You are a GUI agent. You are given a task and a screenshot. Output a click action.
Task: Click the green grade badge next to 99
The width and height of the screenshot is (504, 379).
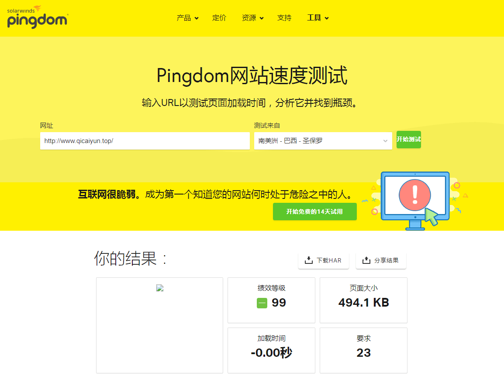262,303
